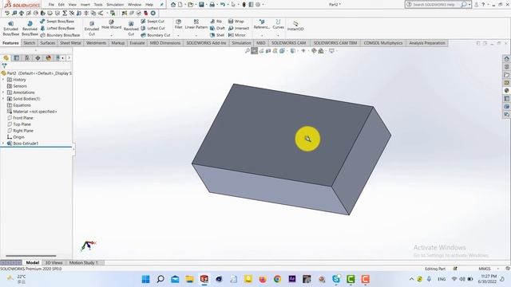Select the Intersect feature

coord(239,29)
